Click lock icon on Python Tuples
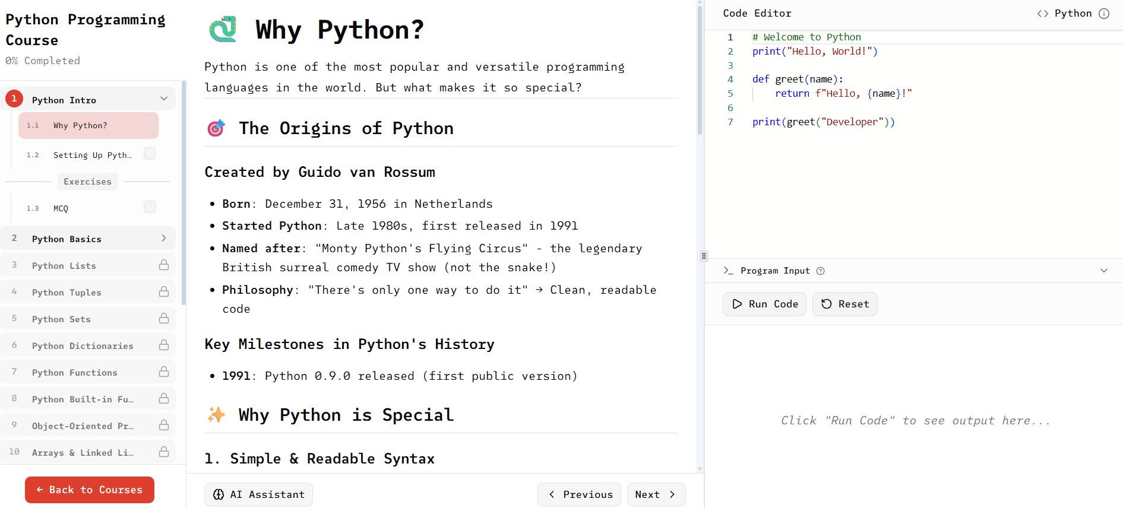This screenshot has height=508, width=1123. (x=164, y=292)
